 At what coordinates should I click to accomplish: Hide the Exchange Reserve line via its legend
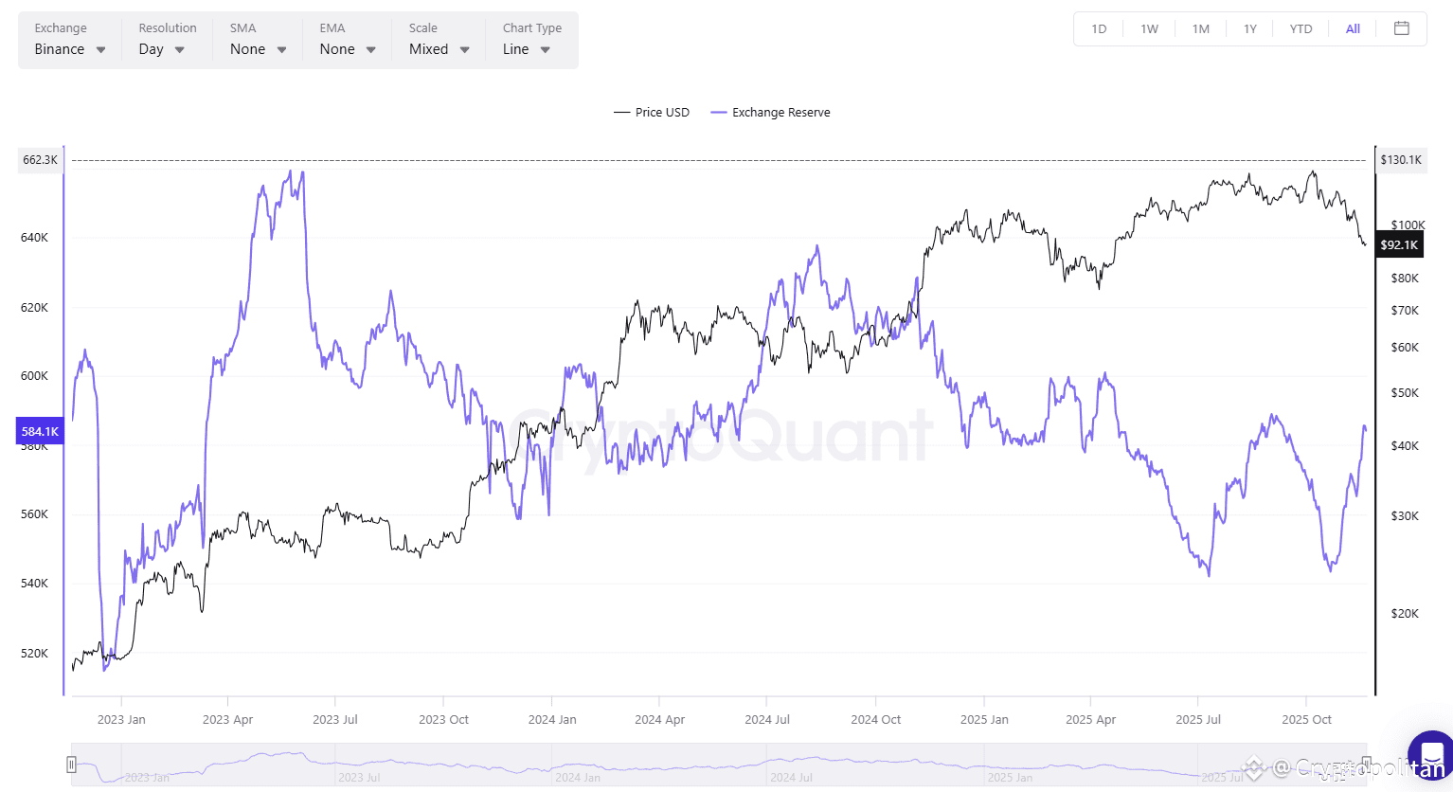coord(770,112)
